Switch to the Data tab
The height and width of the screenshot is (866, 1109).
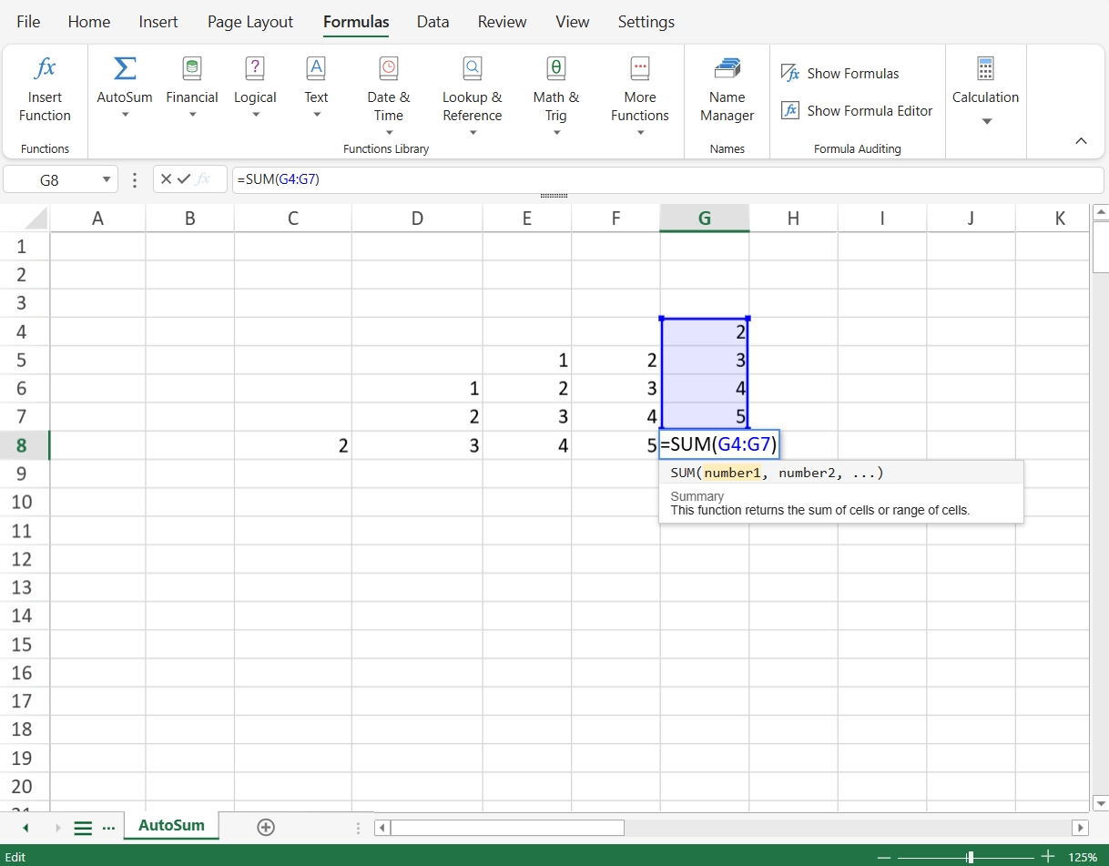click(432, 22)
